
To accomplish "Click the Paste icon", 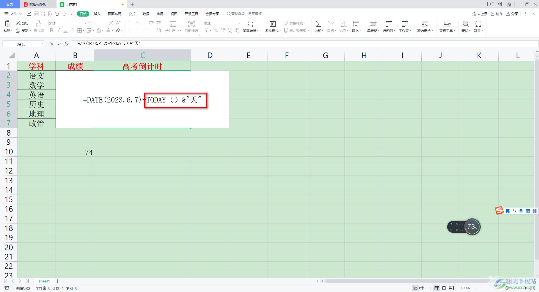I will (x=8, y=24).
